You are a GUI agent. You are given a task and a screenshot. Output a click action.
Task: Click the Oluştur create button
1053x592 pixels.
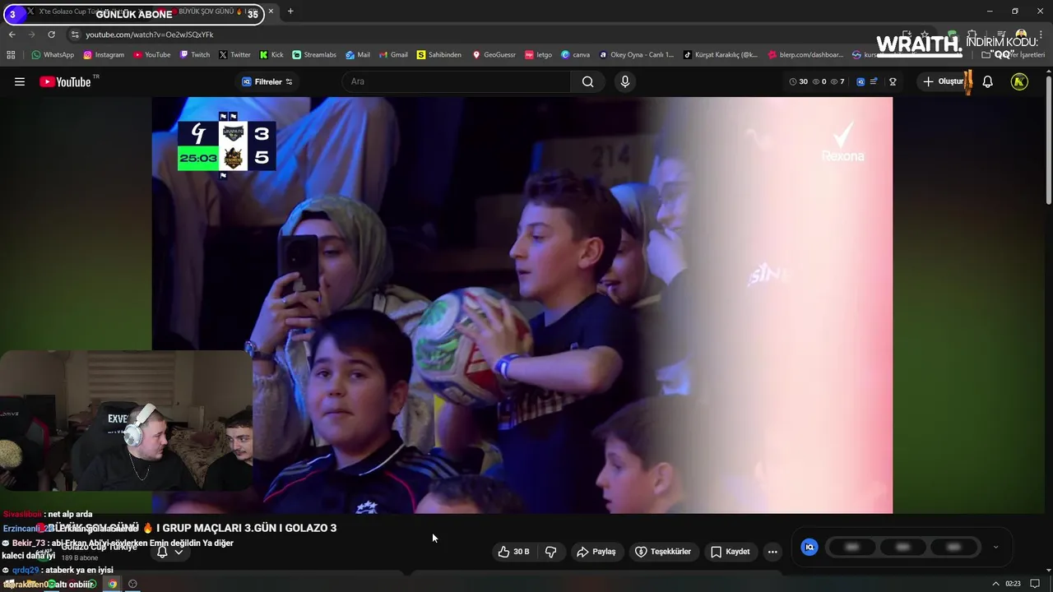943,81
